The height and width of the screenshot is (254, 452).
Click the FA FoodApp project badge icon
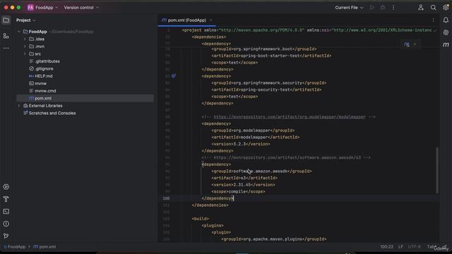tap(30, 8)
